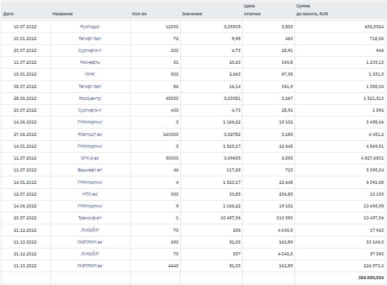Viewport: 387px width, 285px height.
Task: Sort by the Кол-во column header
Action: pos(139,14)
